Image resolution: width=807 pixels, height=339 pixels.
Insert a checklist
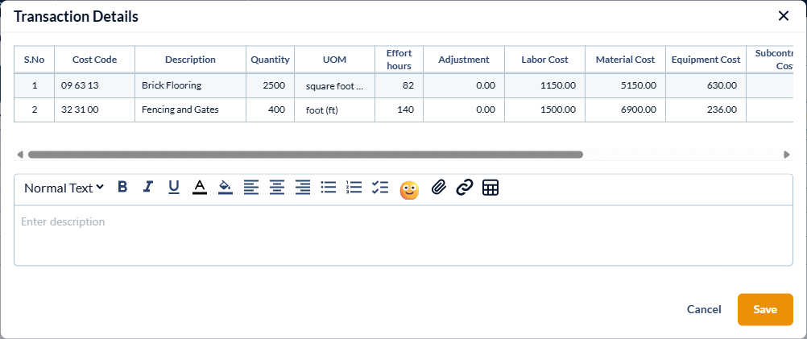pos(380,188)
